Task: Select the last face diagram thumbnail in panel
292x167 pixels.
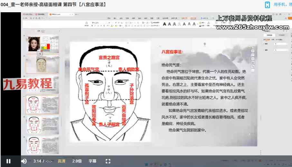Action: [42, 145]
